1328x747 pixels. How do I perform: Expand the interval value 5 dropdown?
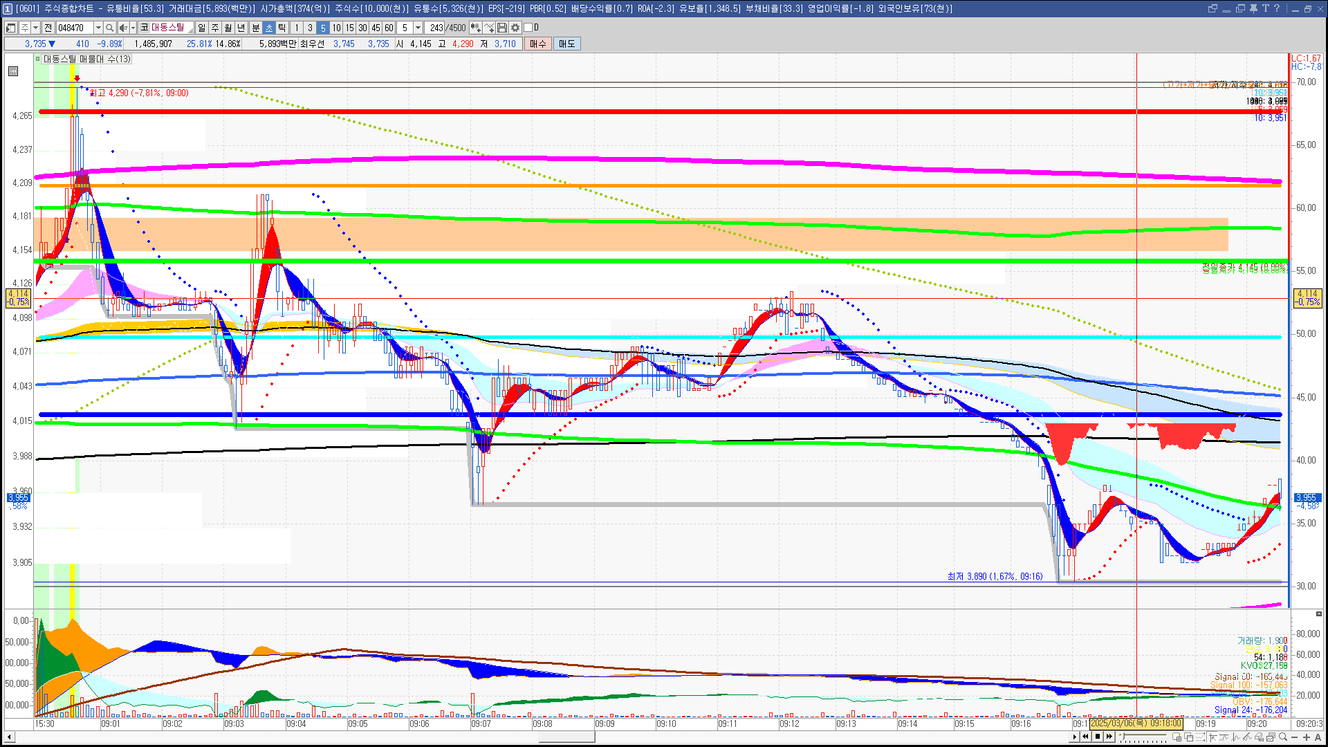pyautogui.click(x=418, y=28)
